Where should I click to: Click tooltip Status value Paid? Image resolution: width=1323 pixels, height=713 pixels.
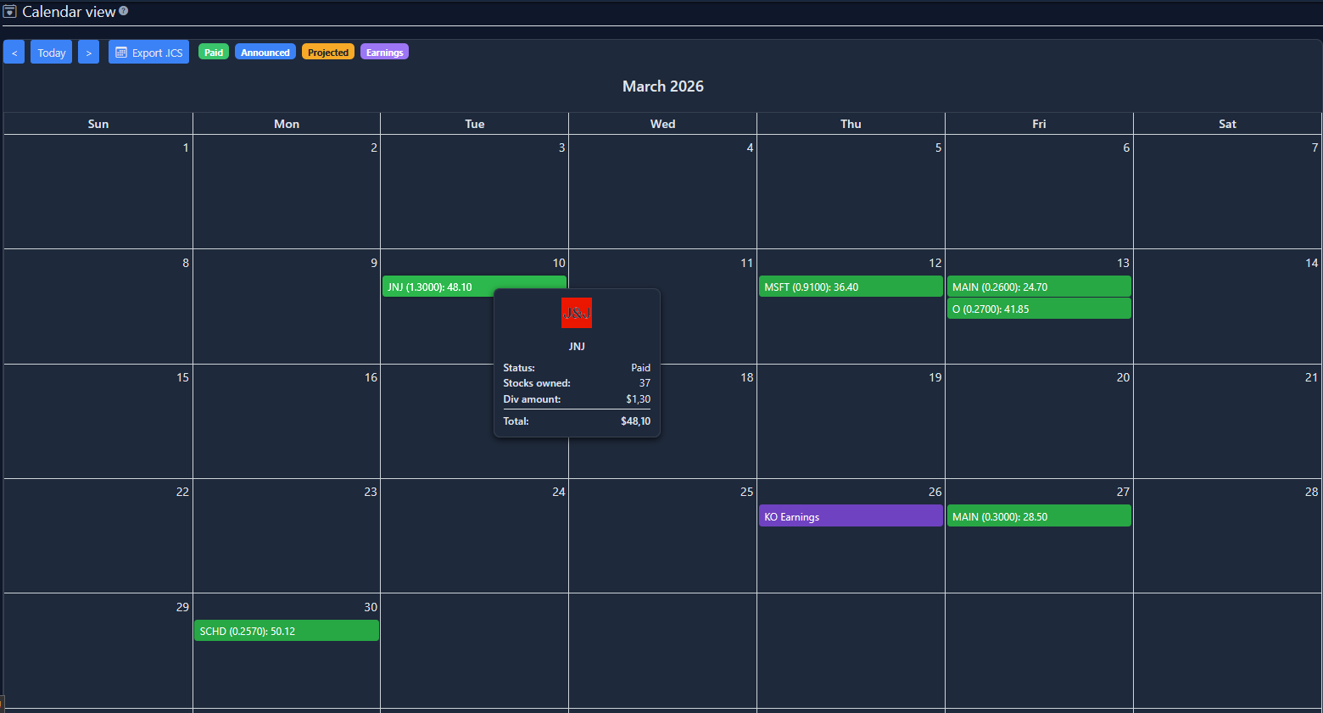(x=640, y=368)
